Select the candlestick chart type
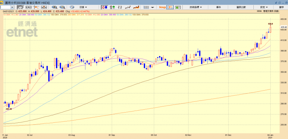 105,7
